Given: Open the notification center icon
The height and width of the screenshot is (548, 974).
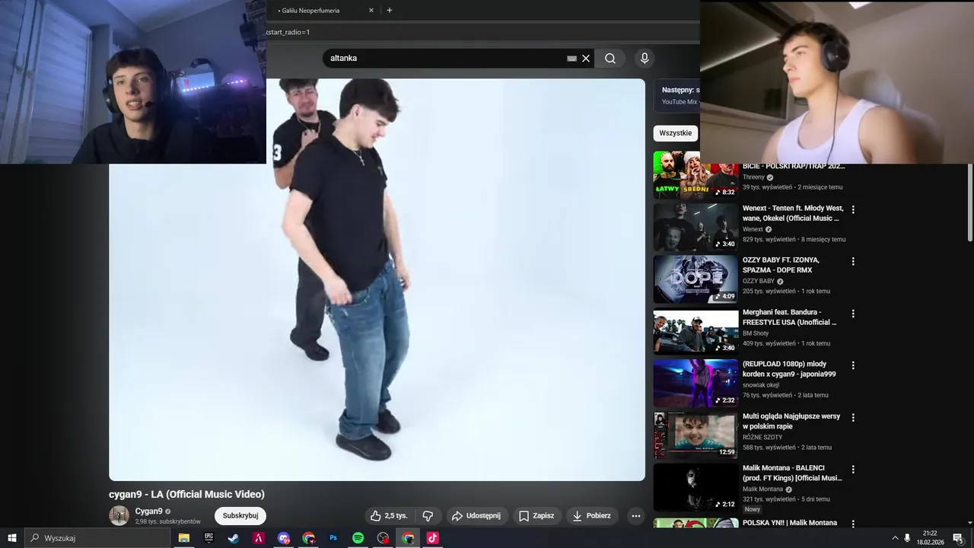Looking at the screenshot, I should pyautogui.click(x=958, y=538).
